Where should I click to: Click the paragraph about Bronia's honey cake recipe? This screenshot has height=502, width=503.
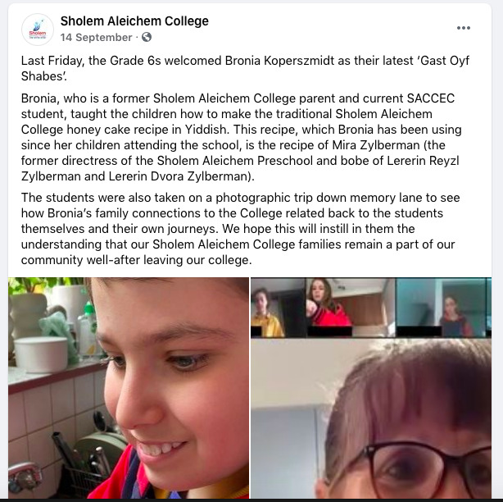241,137
